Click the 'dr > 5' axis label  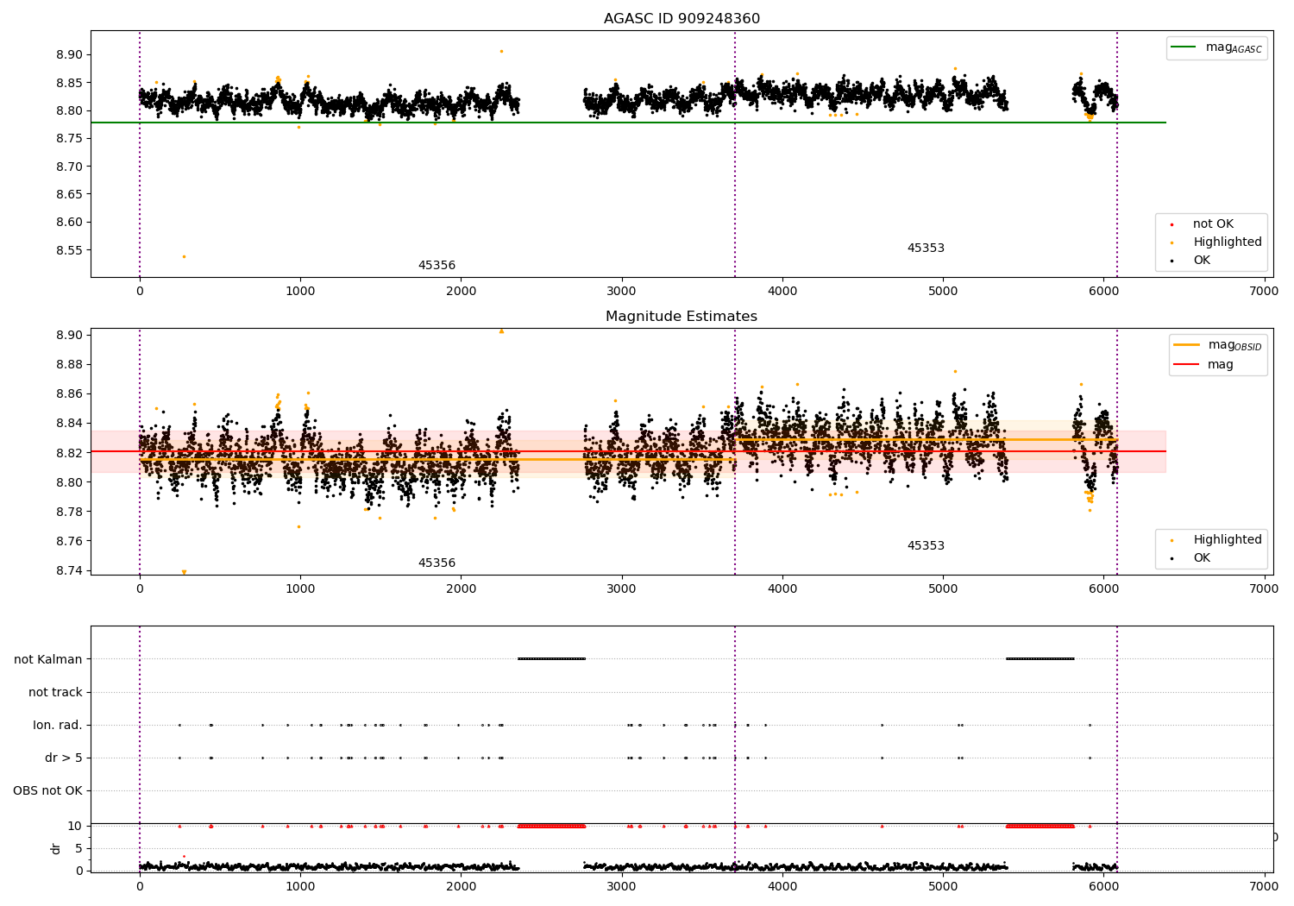64,758
